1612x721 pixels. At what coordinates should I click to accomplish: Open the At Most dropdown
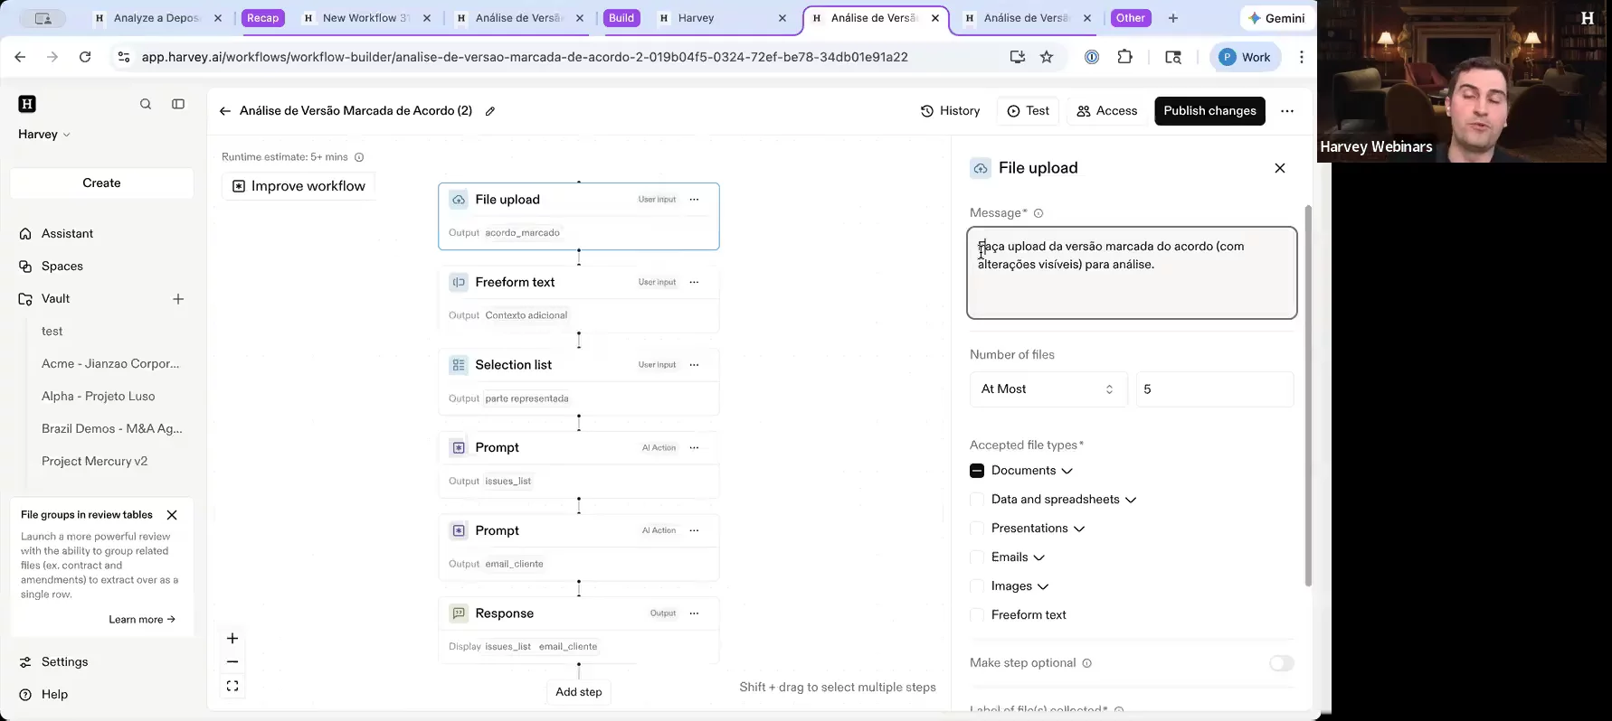coord(1048,389)
